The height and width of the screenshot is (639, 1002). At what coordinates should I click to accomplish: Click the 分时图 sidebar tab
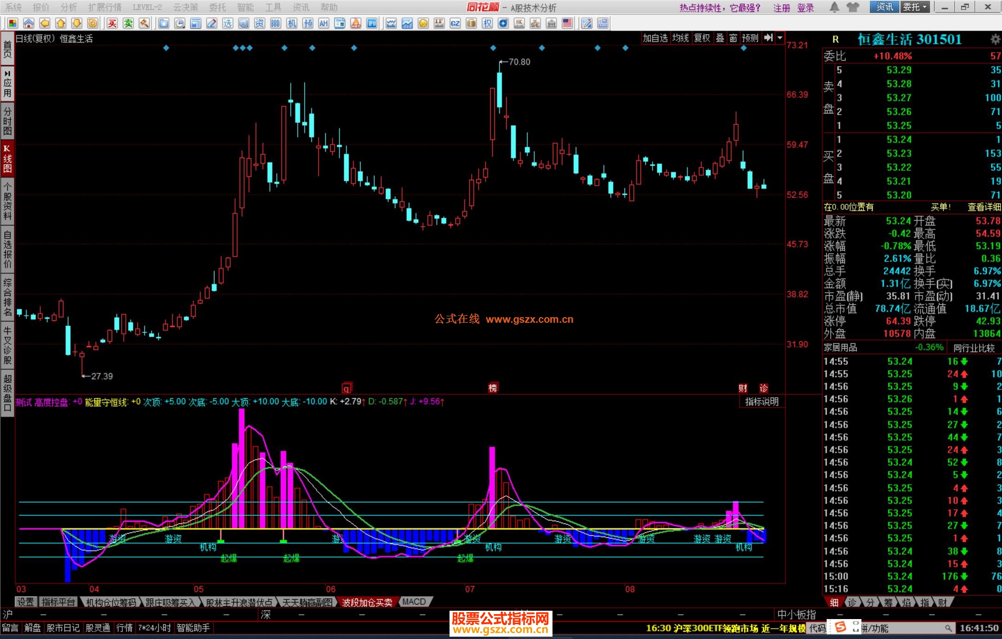click(x=7, y=121)
